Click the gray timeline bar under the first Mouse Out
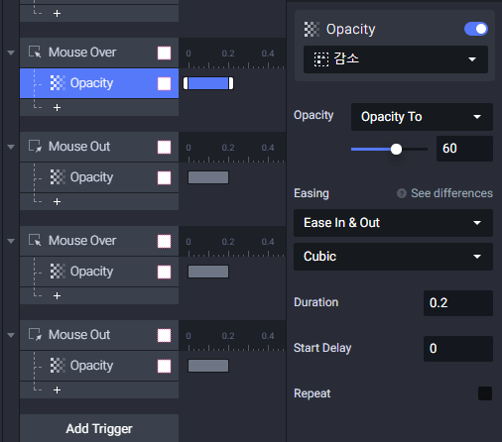This screenshot has height=442, width=502. point(208,177)
